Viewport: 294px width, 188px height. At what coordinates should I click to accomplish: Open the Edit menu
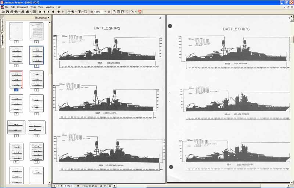[13, 7]
